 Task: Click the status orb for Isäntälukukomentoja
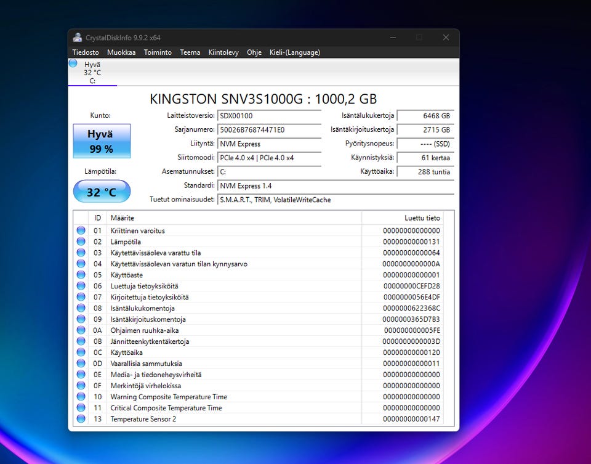[81, 308]
